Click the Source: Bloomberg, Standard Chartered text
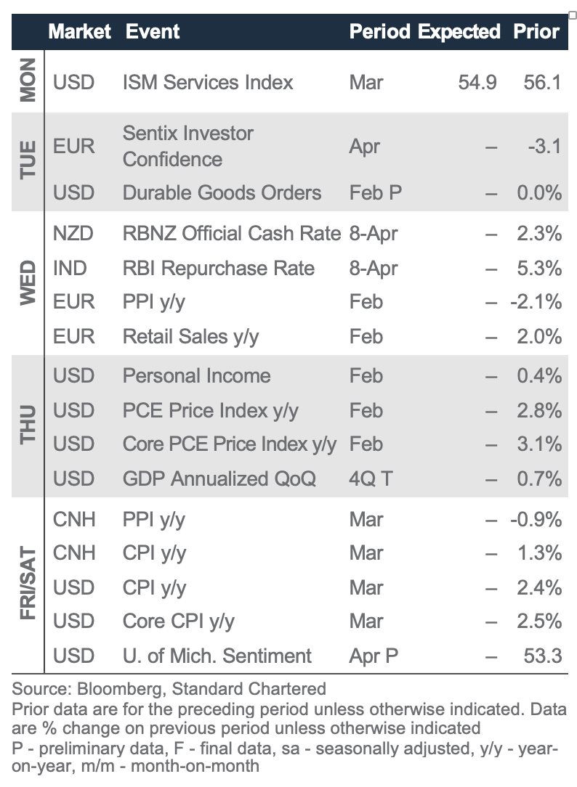The image size is (577, 787). tap(169, 688)
